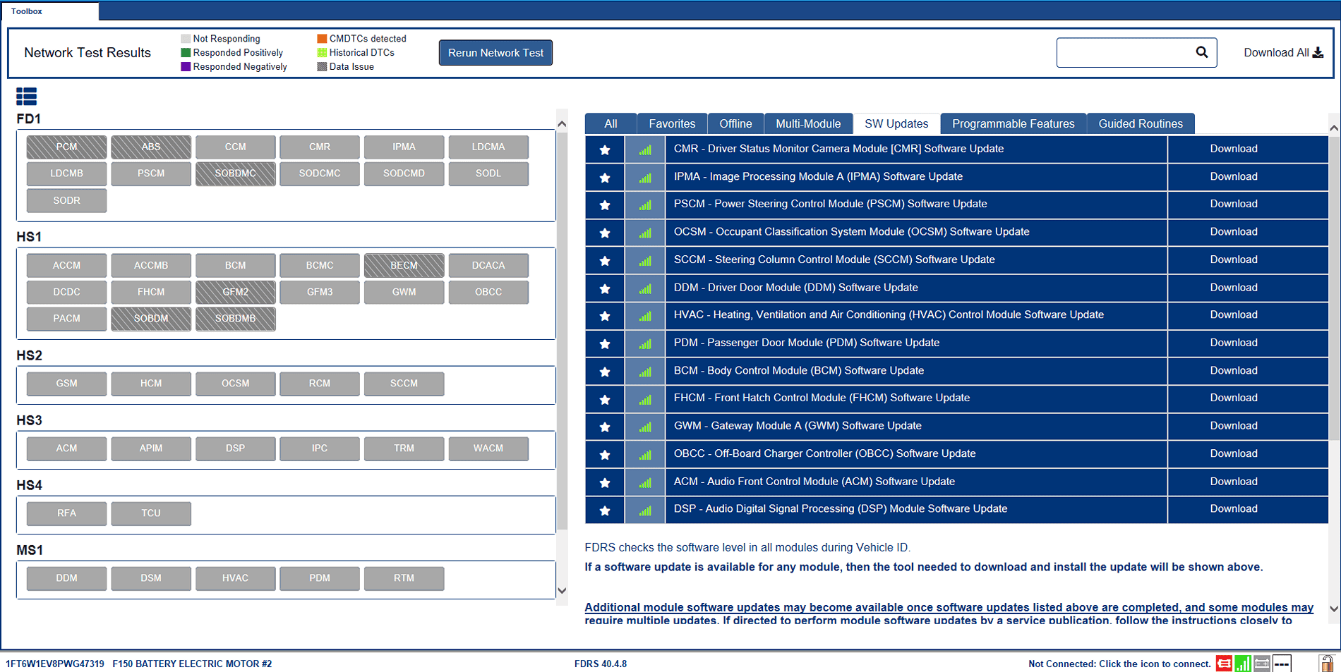Screen dimensions: 1341x672
Task: Click Download All
Action: tap(1282, 53)
